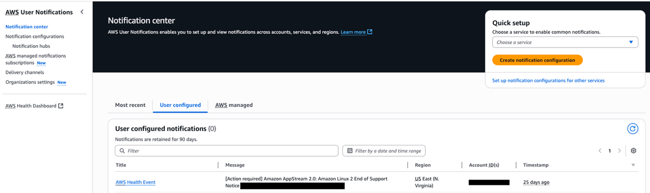Viewport: 650px width, 193px height.
Task: Refresh the user configured notifications list
Action: (x=632, y=129)
